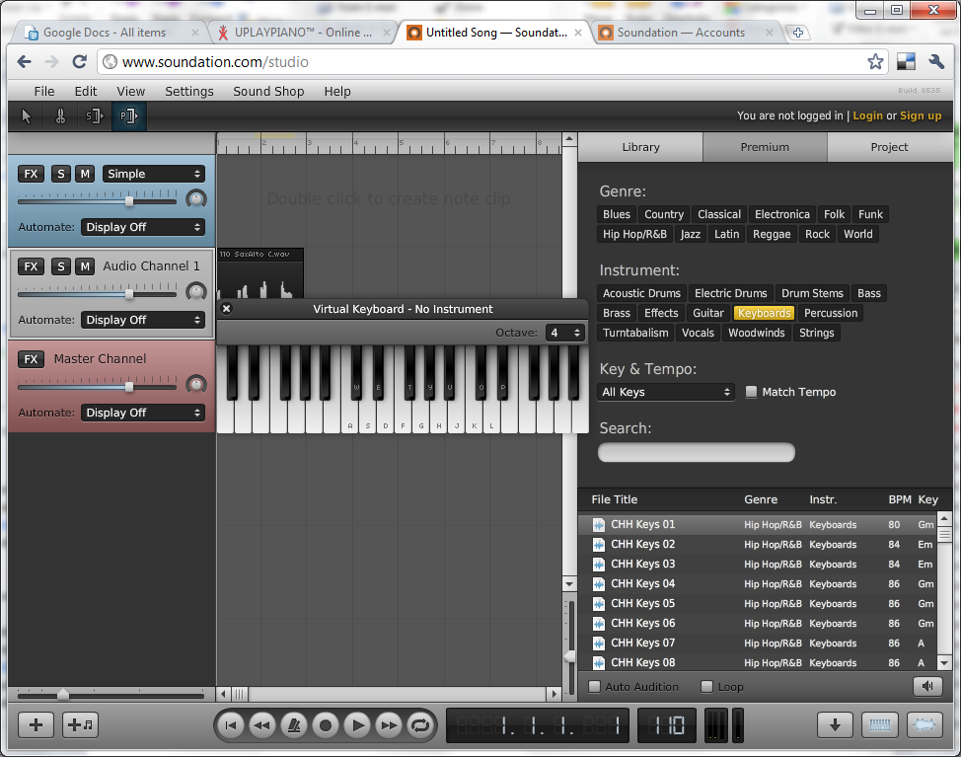The image size is (961, 757).
Task: Jump to the song start
Action: click(231, 725)
